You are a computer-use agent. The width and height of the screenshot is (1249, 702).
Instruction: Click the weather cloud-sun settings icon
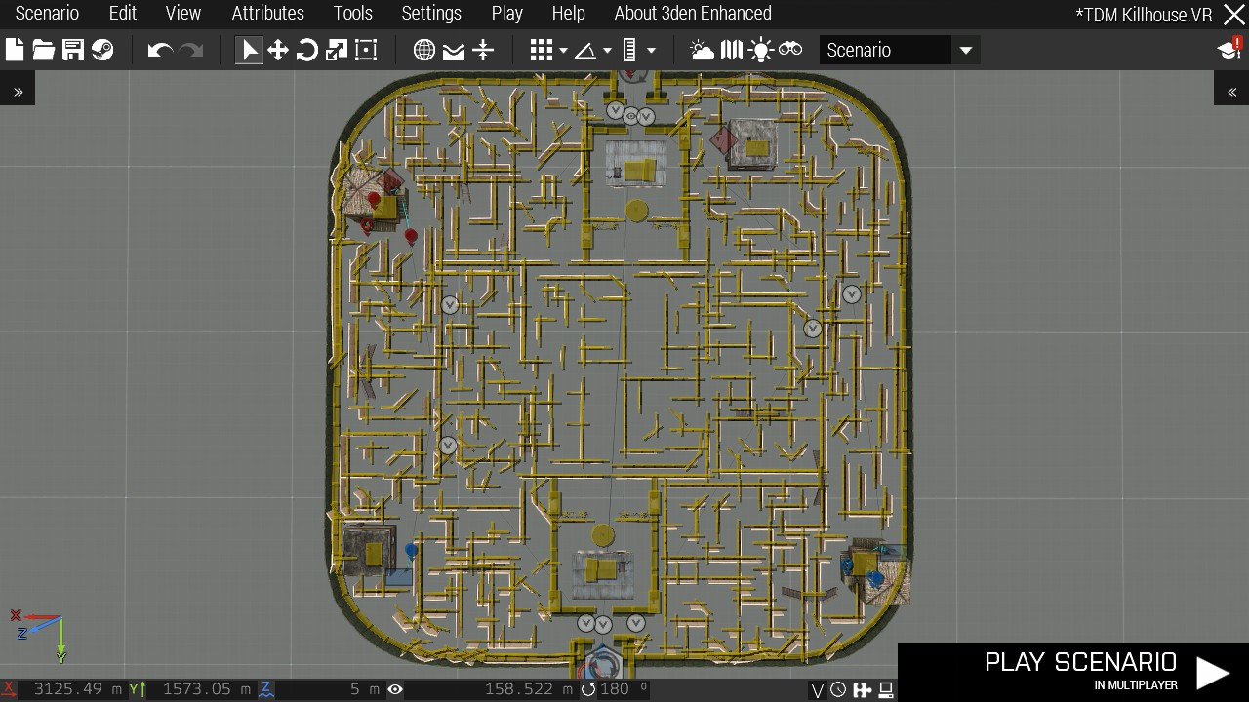(702, 50)
